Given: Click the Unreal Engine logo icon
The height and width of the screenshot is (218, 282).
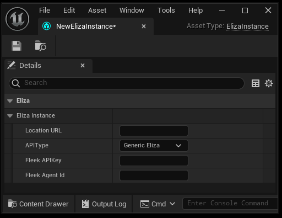Looking at the screenshot, I should [x=17, y=19].
